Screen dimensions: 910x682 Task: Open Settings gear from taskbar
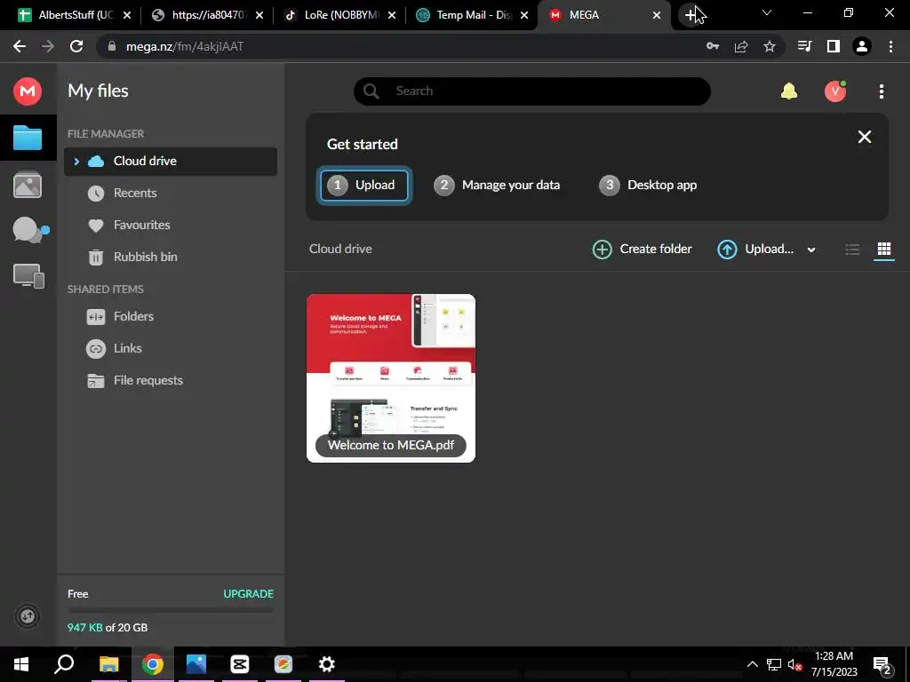point(327,664)
